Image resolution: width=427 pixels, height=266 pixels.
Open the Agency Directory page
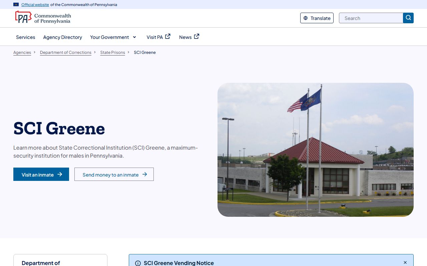tap(63, 37)
